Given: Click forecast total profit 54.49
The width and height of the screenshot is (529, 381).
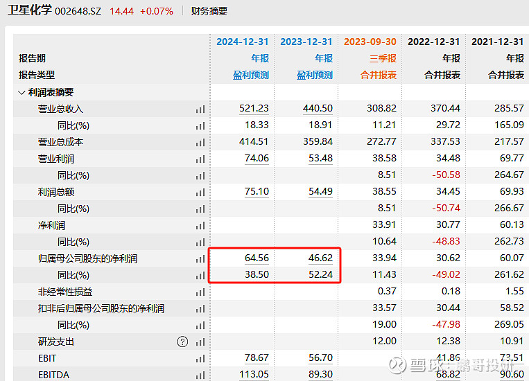Looking at the screenshot, I should 320,191.
